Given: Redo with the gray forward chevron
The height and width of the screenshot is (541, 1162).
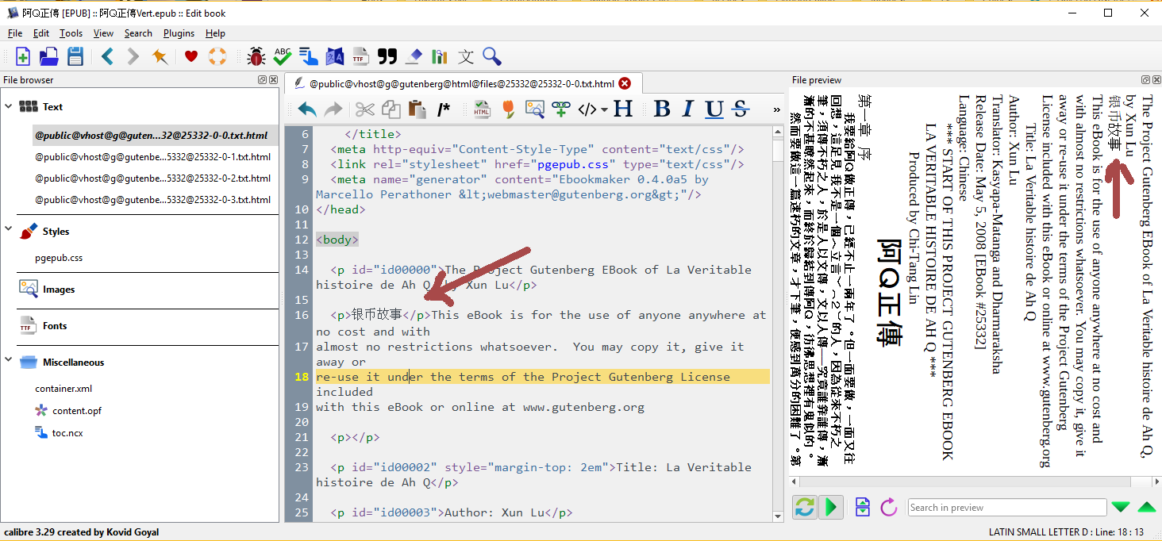Looking at the screenshot, I should coord(133,56).
